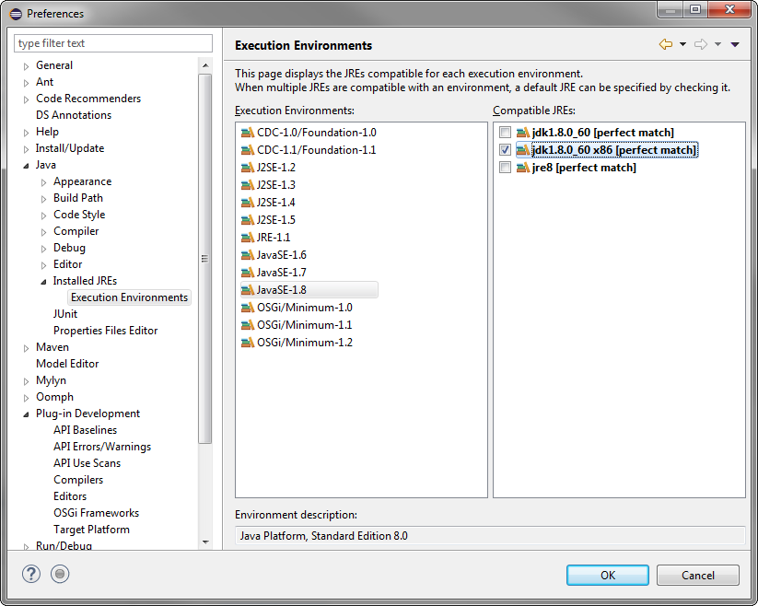Click the library icon next to JavaSE-1.7
758x606 pixels.
[x=248, y=272]
